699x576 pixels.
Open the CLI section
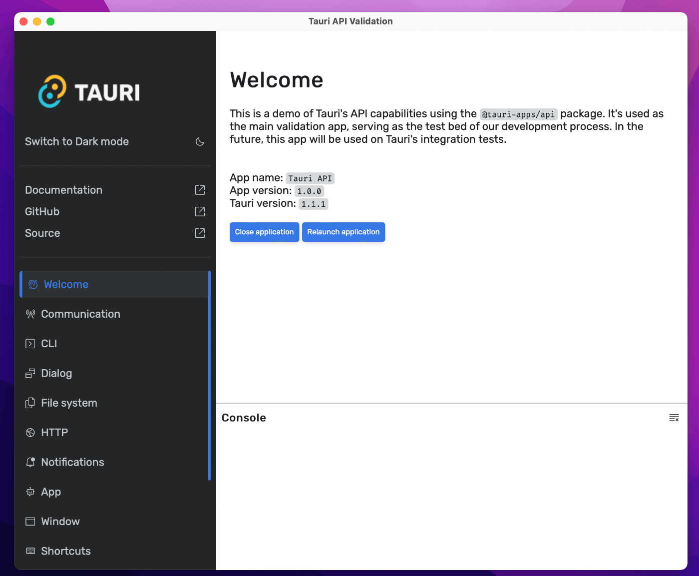114,344
